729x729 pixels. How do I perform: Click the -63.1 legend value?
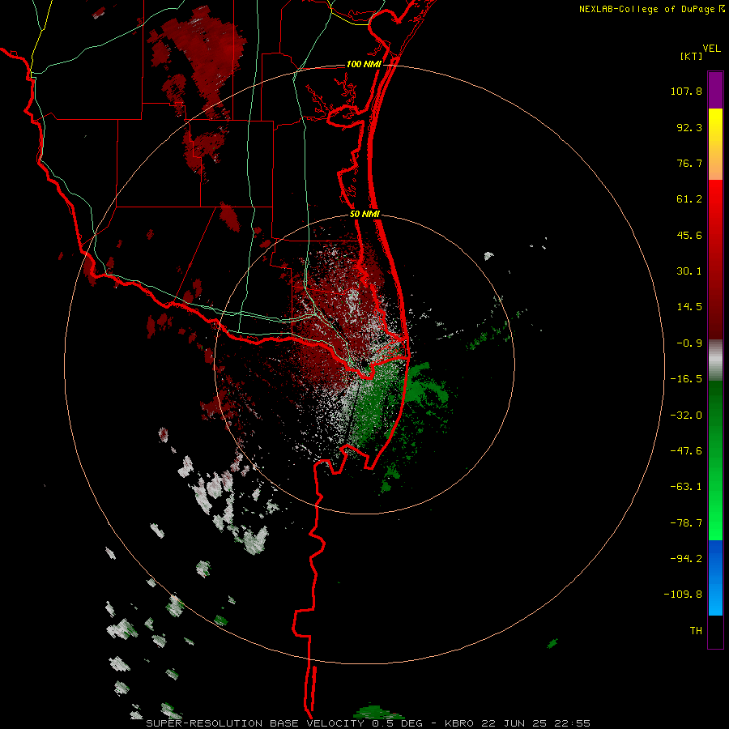click(686, 487)
